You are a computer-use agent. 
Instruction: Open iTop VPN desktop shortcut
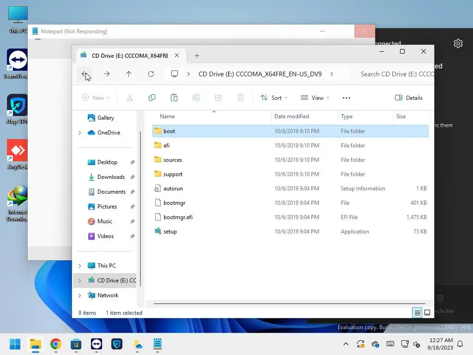click(17, 109)
